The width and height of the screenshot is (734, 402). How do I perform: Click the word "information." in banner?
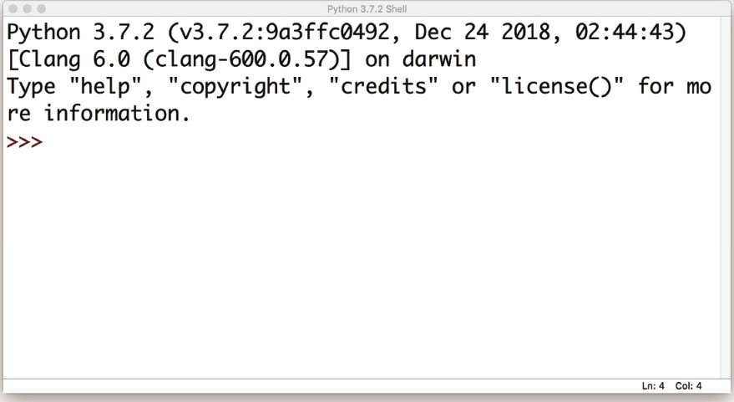(x=117, y=114)
